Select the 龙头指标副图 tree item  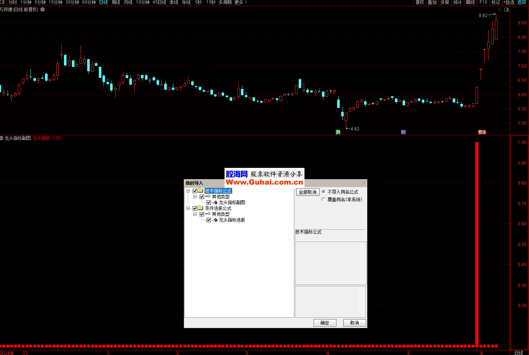tap(232, 202)
